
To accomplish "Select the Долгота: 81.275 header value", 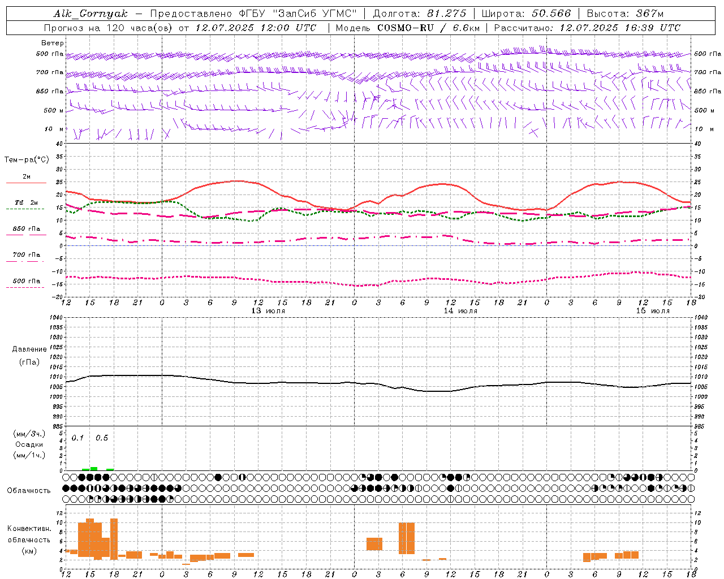I will [420, 14].
